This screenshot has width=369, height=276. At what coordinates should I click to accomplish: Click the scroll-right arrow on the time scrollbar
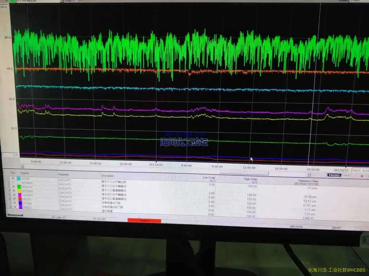point(308,175)
